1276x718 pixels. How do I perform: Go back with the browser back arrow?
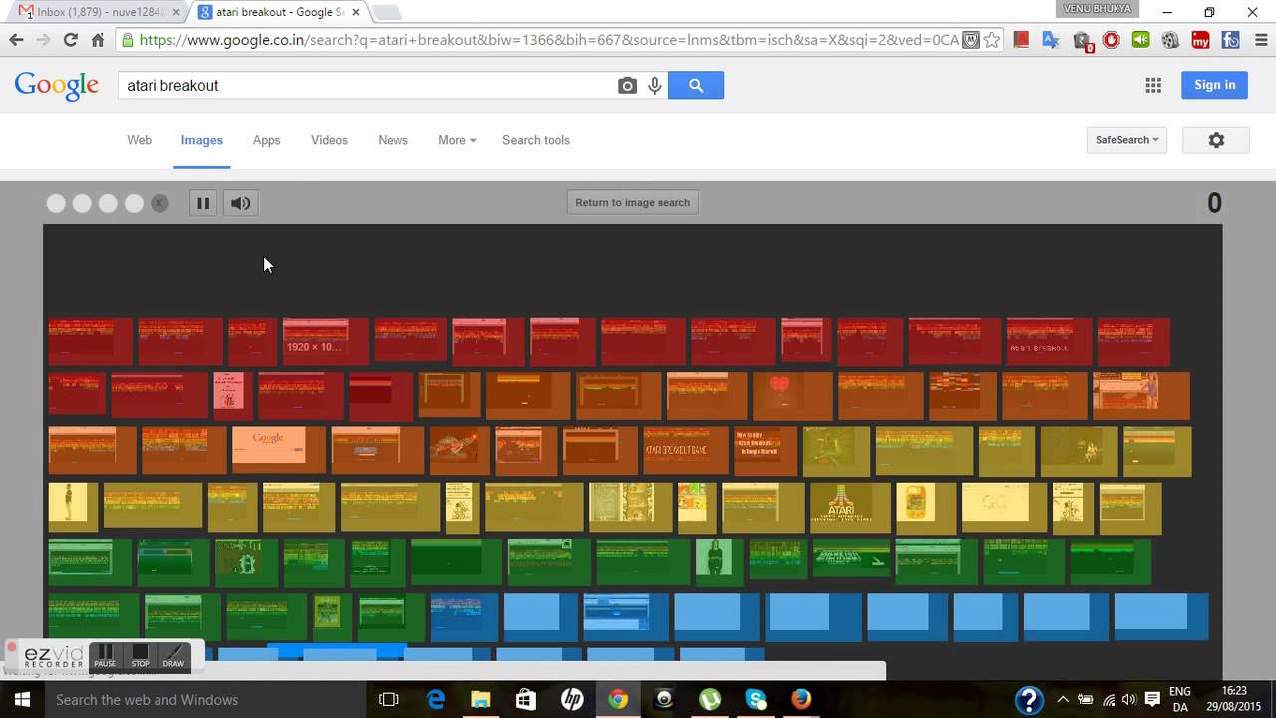point(16,40)
